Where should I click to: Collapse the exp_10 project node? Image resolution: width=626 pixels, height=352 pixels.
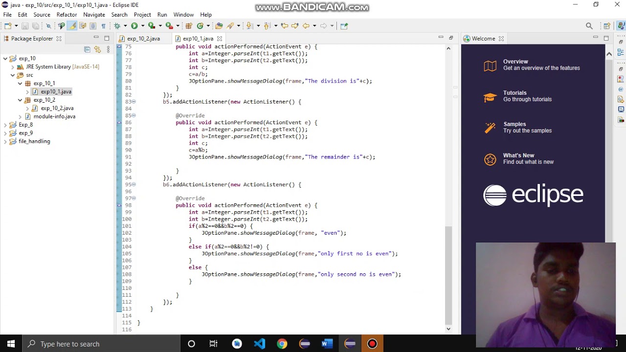click(5, 59)
